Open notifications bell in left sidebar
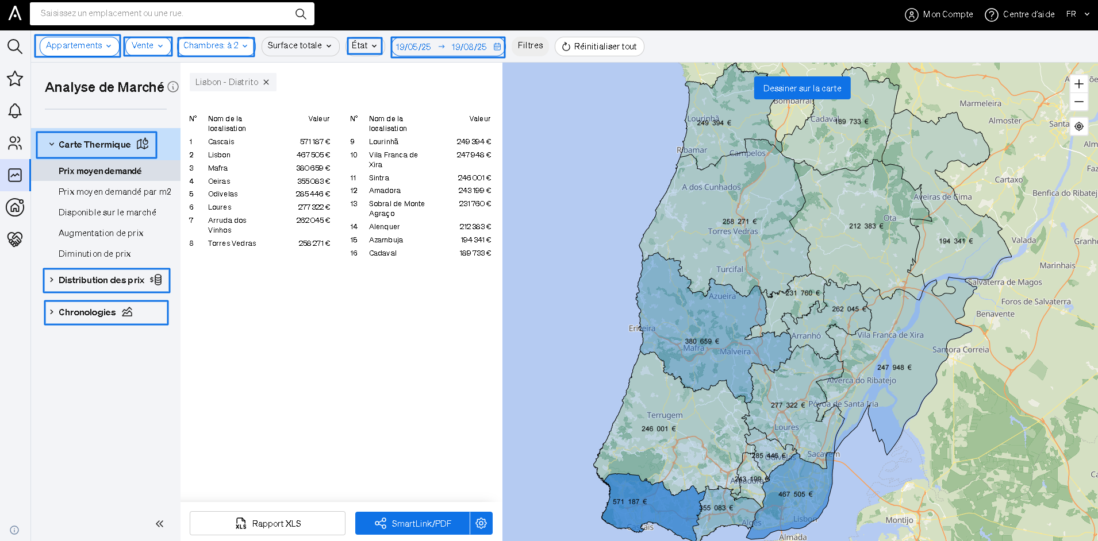The image size is (1098, 541). point(15,111)
